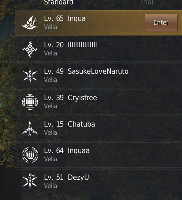Select the Lv. 51 DezyU character
This screenshot has width=182, height=200.
pyautogui.click(x=99, y=182)
